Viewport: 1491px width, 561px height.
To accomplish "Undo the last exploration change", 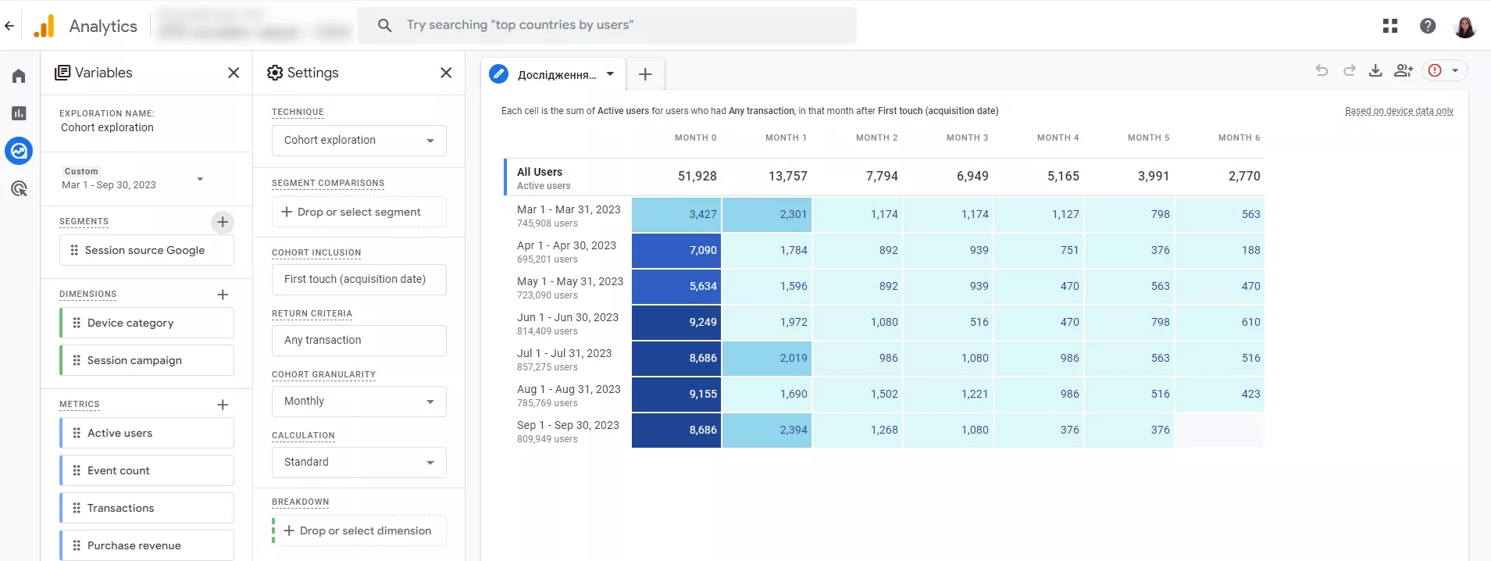I will pyautogui.click(x=1322, y=70).
